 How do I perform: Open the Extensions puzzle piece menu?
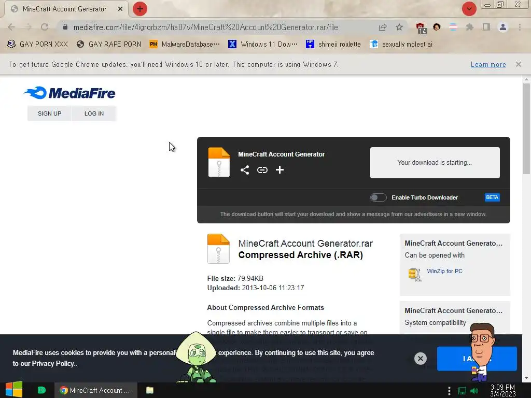click(469, 27)
